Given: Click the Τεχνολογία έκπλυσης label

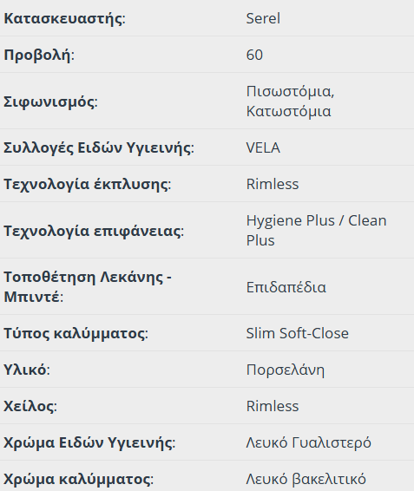Looking at the screenshot, I should point(87,184).
